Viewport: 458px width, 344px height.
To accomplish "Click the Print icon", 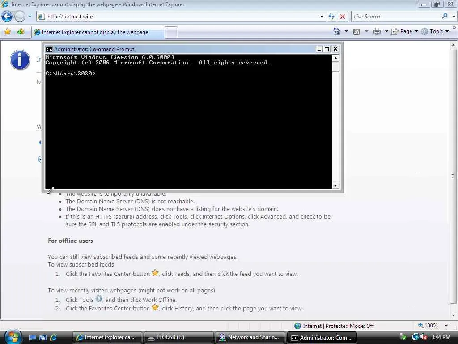I will pyautogui.click(x=377, y=31).
